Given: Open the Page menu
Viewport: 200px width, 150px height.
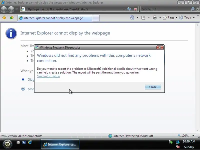Looking at the screenshot, I should click(170, 17).
